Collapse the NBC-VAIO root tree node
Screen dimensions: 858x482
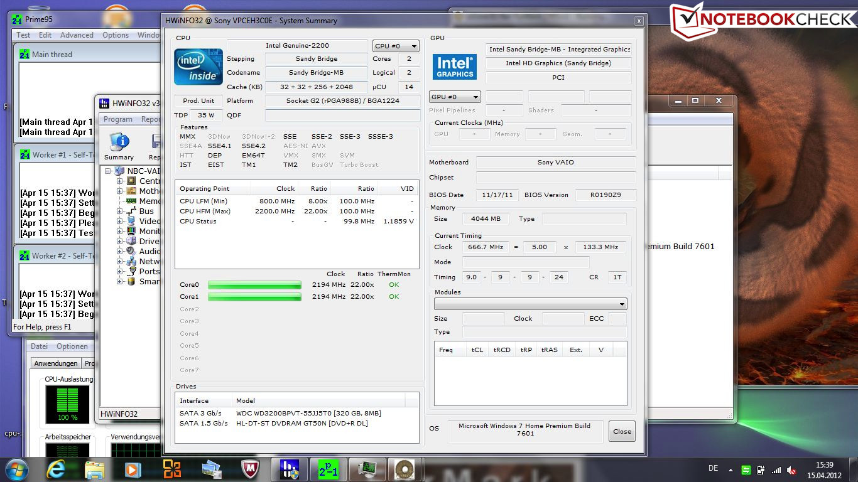pos(108,171)
